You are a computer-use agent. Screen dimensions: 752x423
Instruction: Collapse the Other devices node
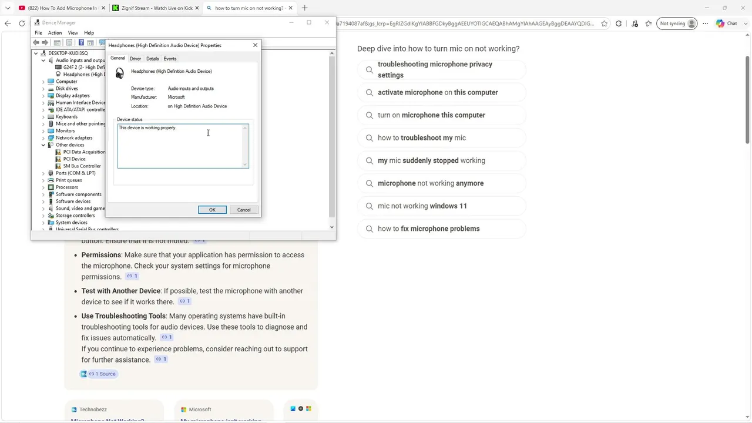point(43,145)
